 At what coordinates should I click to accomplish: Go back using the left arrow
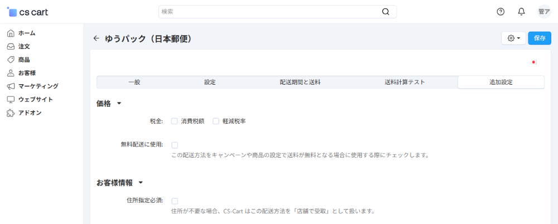[96, 38]
